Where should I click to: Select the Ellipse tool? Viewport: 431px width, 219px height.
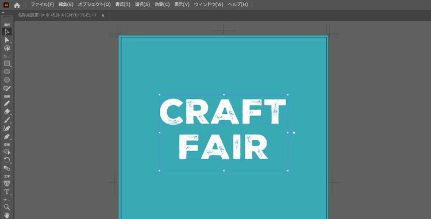pyautogui.click(x=7, y=72)
